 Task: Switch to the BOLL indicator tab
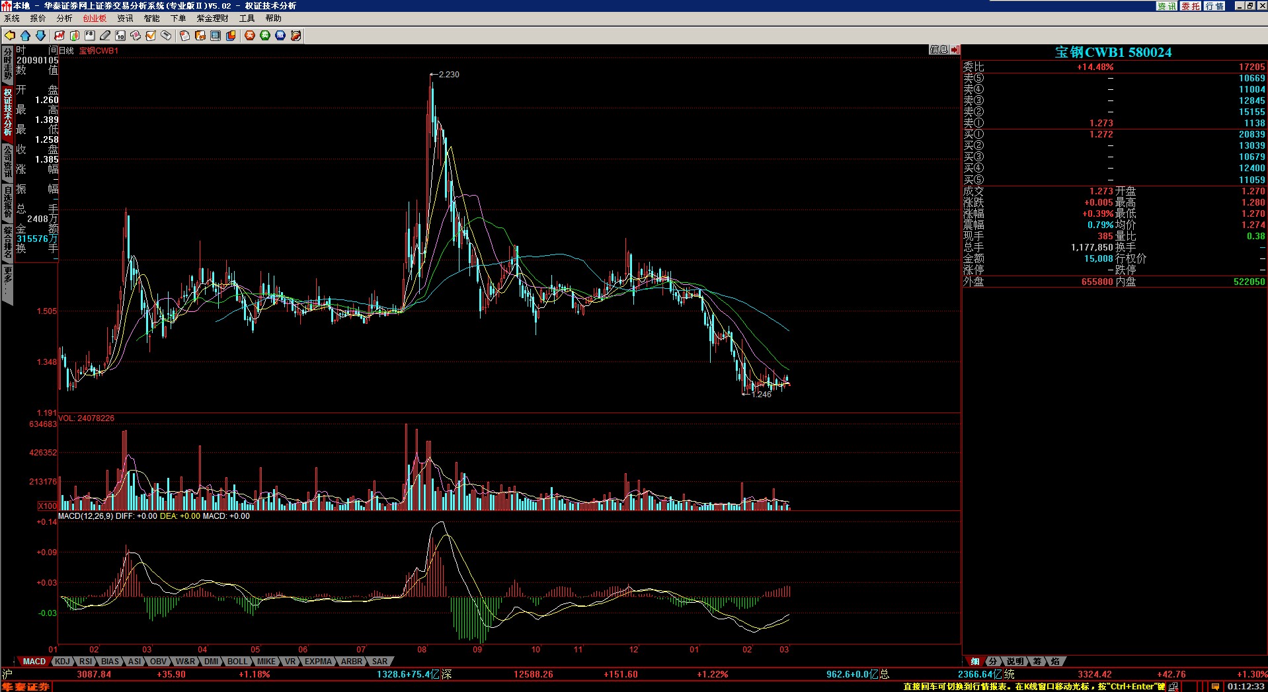point(237,662)
